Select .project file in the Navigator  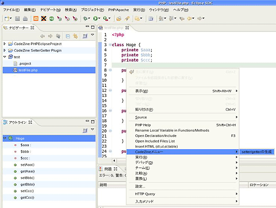[x=25, y=64]
